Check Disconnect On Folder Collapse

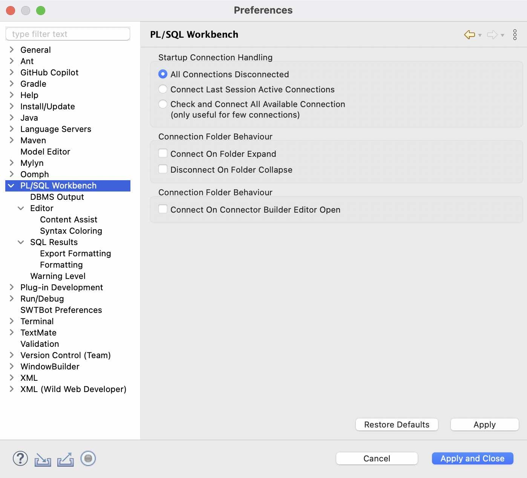click(162, 169)
